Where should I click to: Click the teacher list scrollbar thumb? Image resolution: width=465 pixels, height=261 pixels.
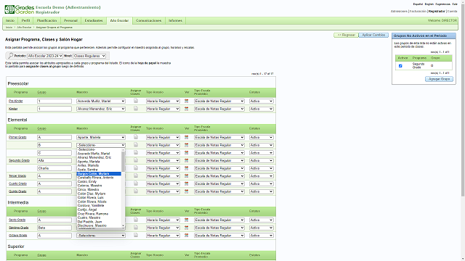(123, 161)
